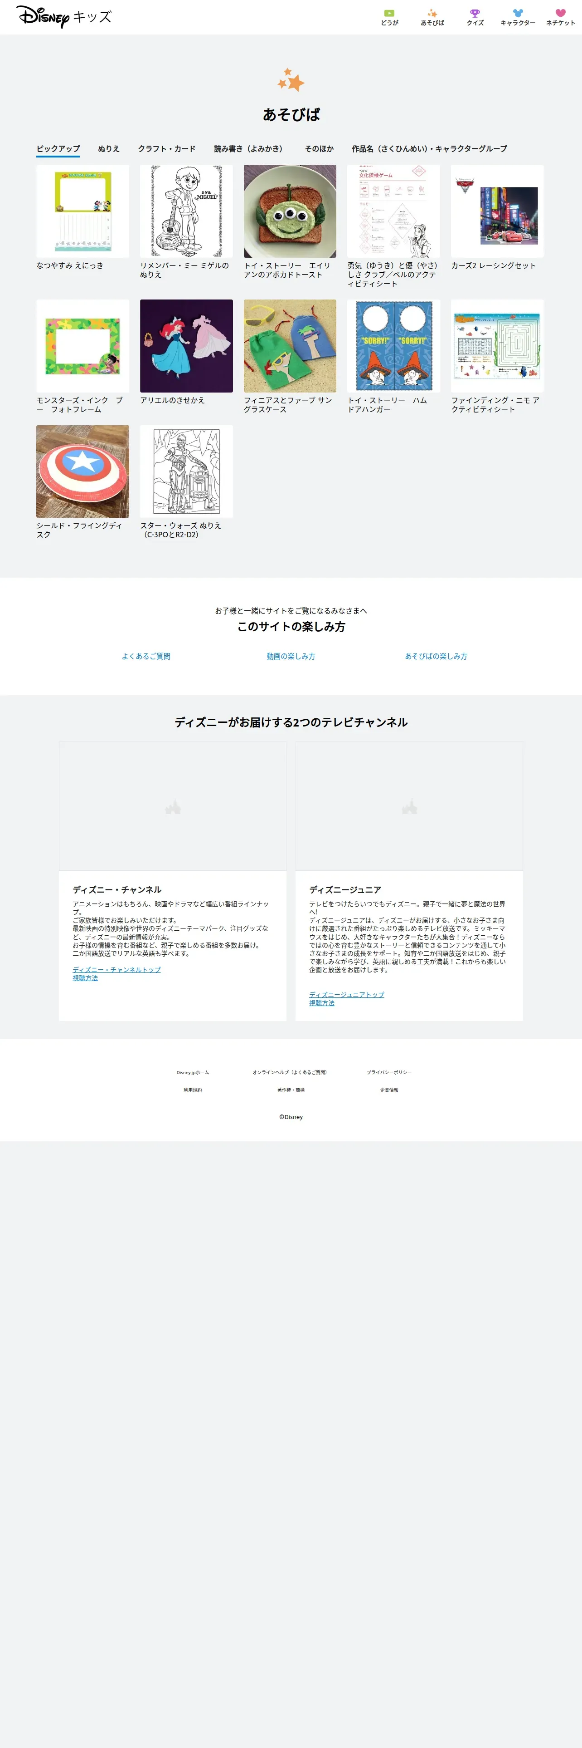
Task: Click title なつやすみ えにっき
Action: [x=70, y=265]
